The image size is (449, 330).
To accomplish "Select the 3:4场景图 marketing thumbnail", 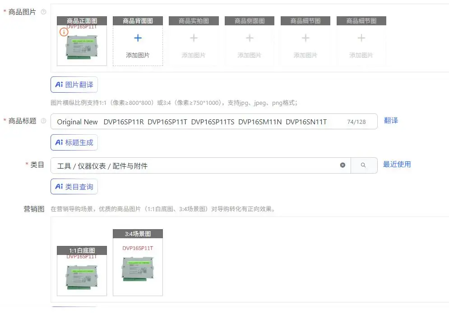I will pyautogui.click(x=138, y=263).
